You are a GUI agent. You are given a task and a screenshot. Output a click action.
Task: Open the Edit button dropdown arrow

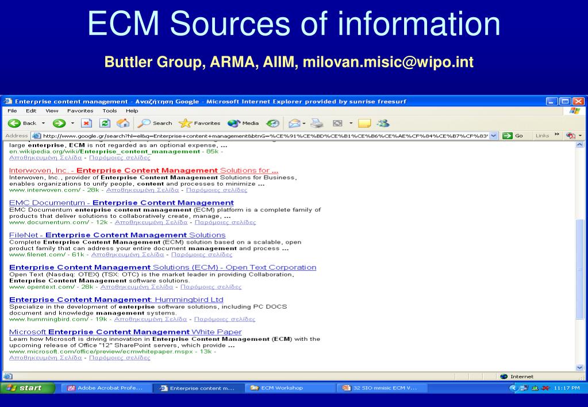click(x=351, y=123)
